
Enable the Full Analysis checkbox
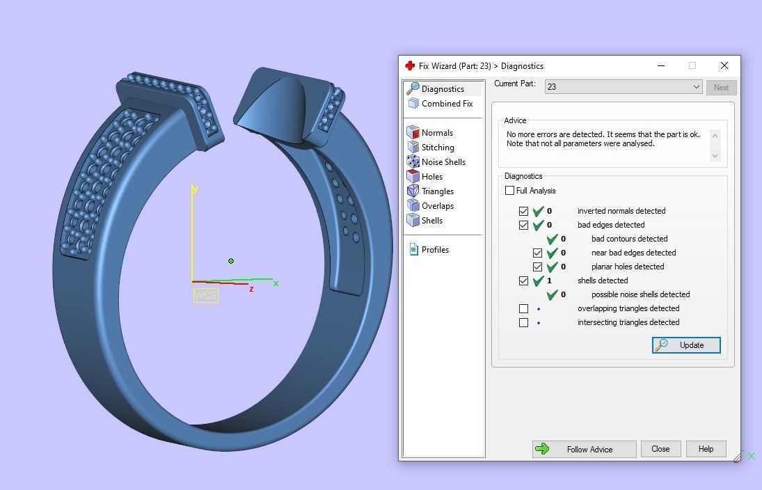pos(509,191)
